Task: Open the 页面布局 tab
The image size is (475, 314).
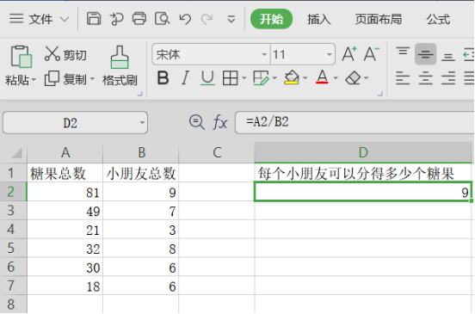Action: [x=379, y=20]
